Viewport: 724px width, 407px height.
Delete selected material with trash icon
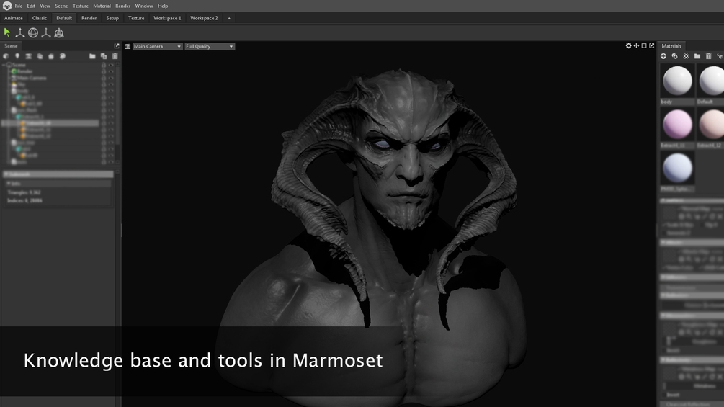pyautogui.click(x=709, y=56)
